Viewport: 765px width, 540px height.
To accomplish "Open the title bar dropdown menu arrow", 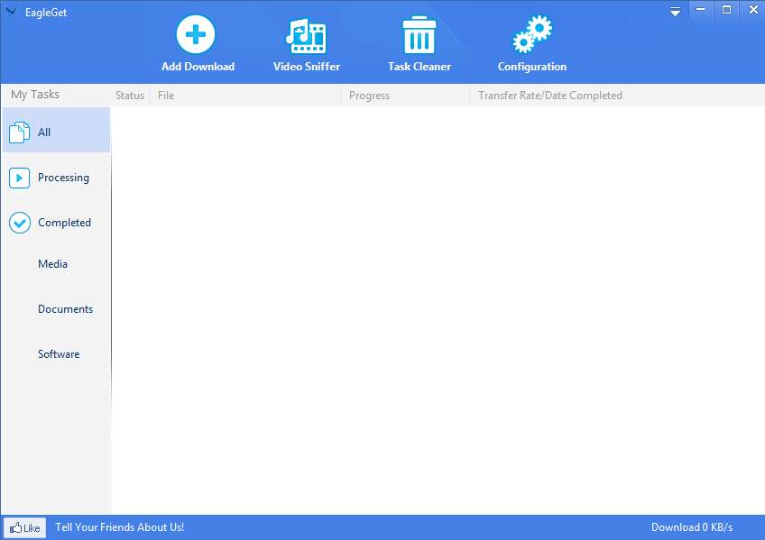I will tap(675, 11).
